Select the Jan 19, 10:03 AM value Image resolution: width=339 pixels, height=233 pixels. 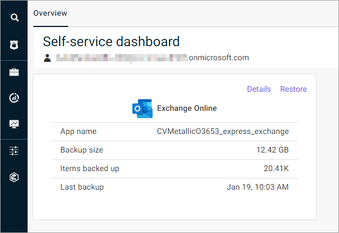257,187
